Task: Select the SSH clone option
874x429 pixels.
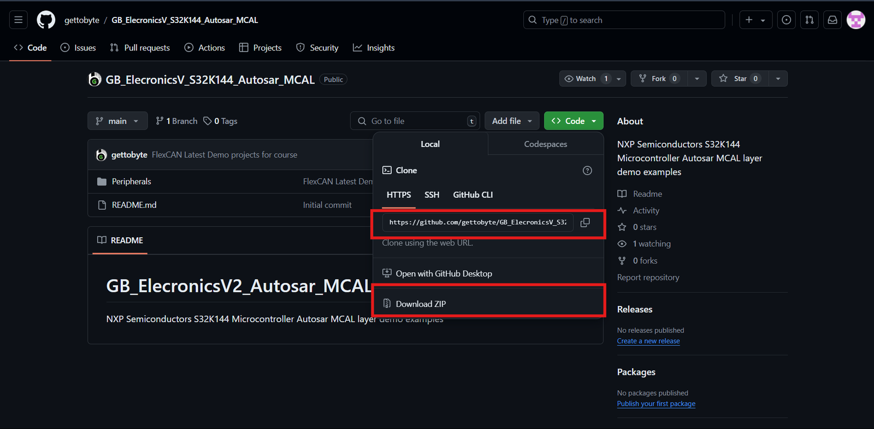Action: point(432,195)
